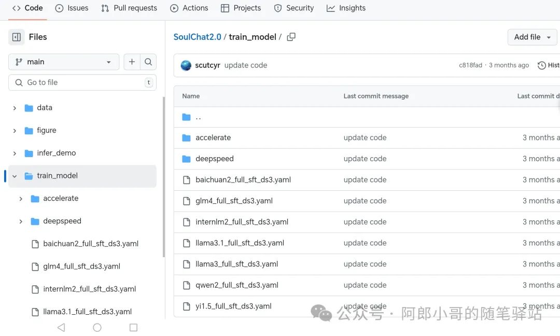
Task: Copy path icon next to train_model
Action: point(291,37)
